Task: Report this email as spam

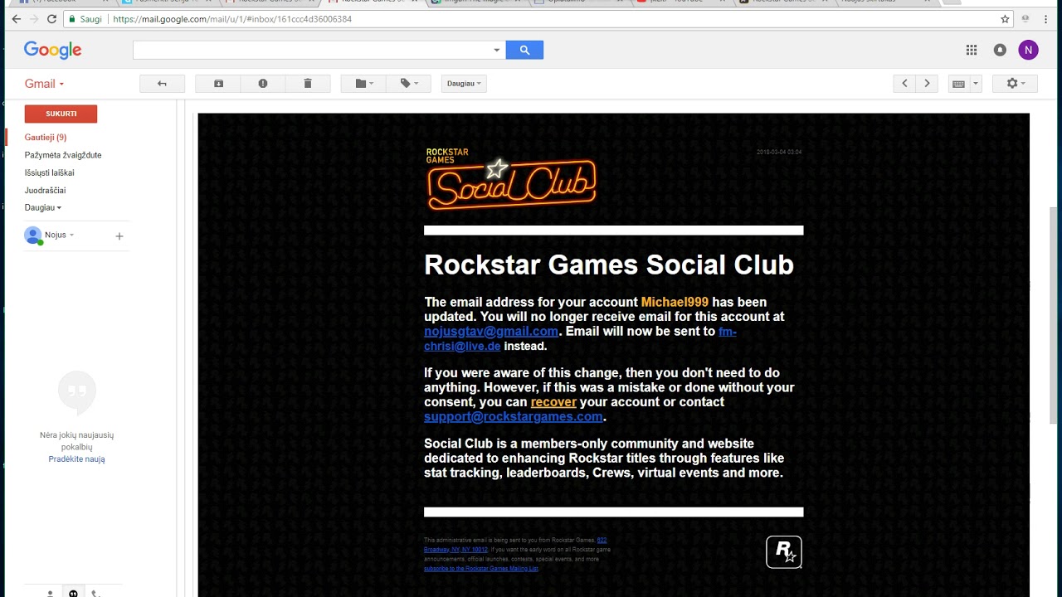Action: [x=263, y=83]
